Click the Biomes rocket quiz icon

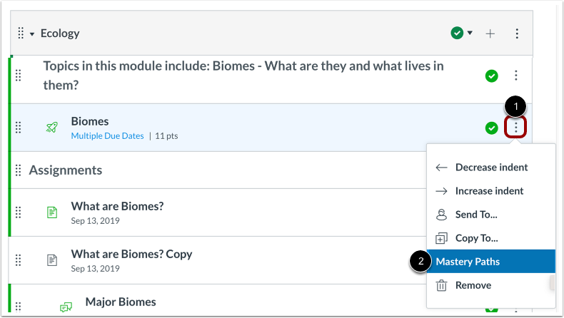[52, 128]
